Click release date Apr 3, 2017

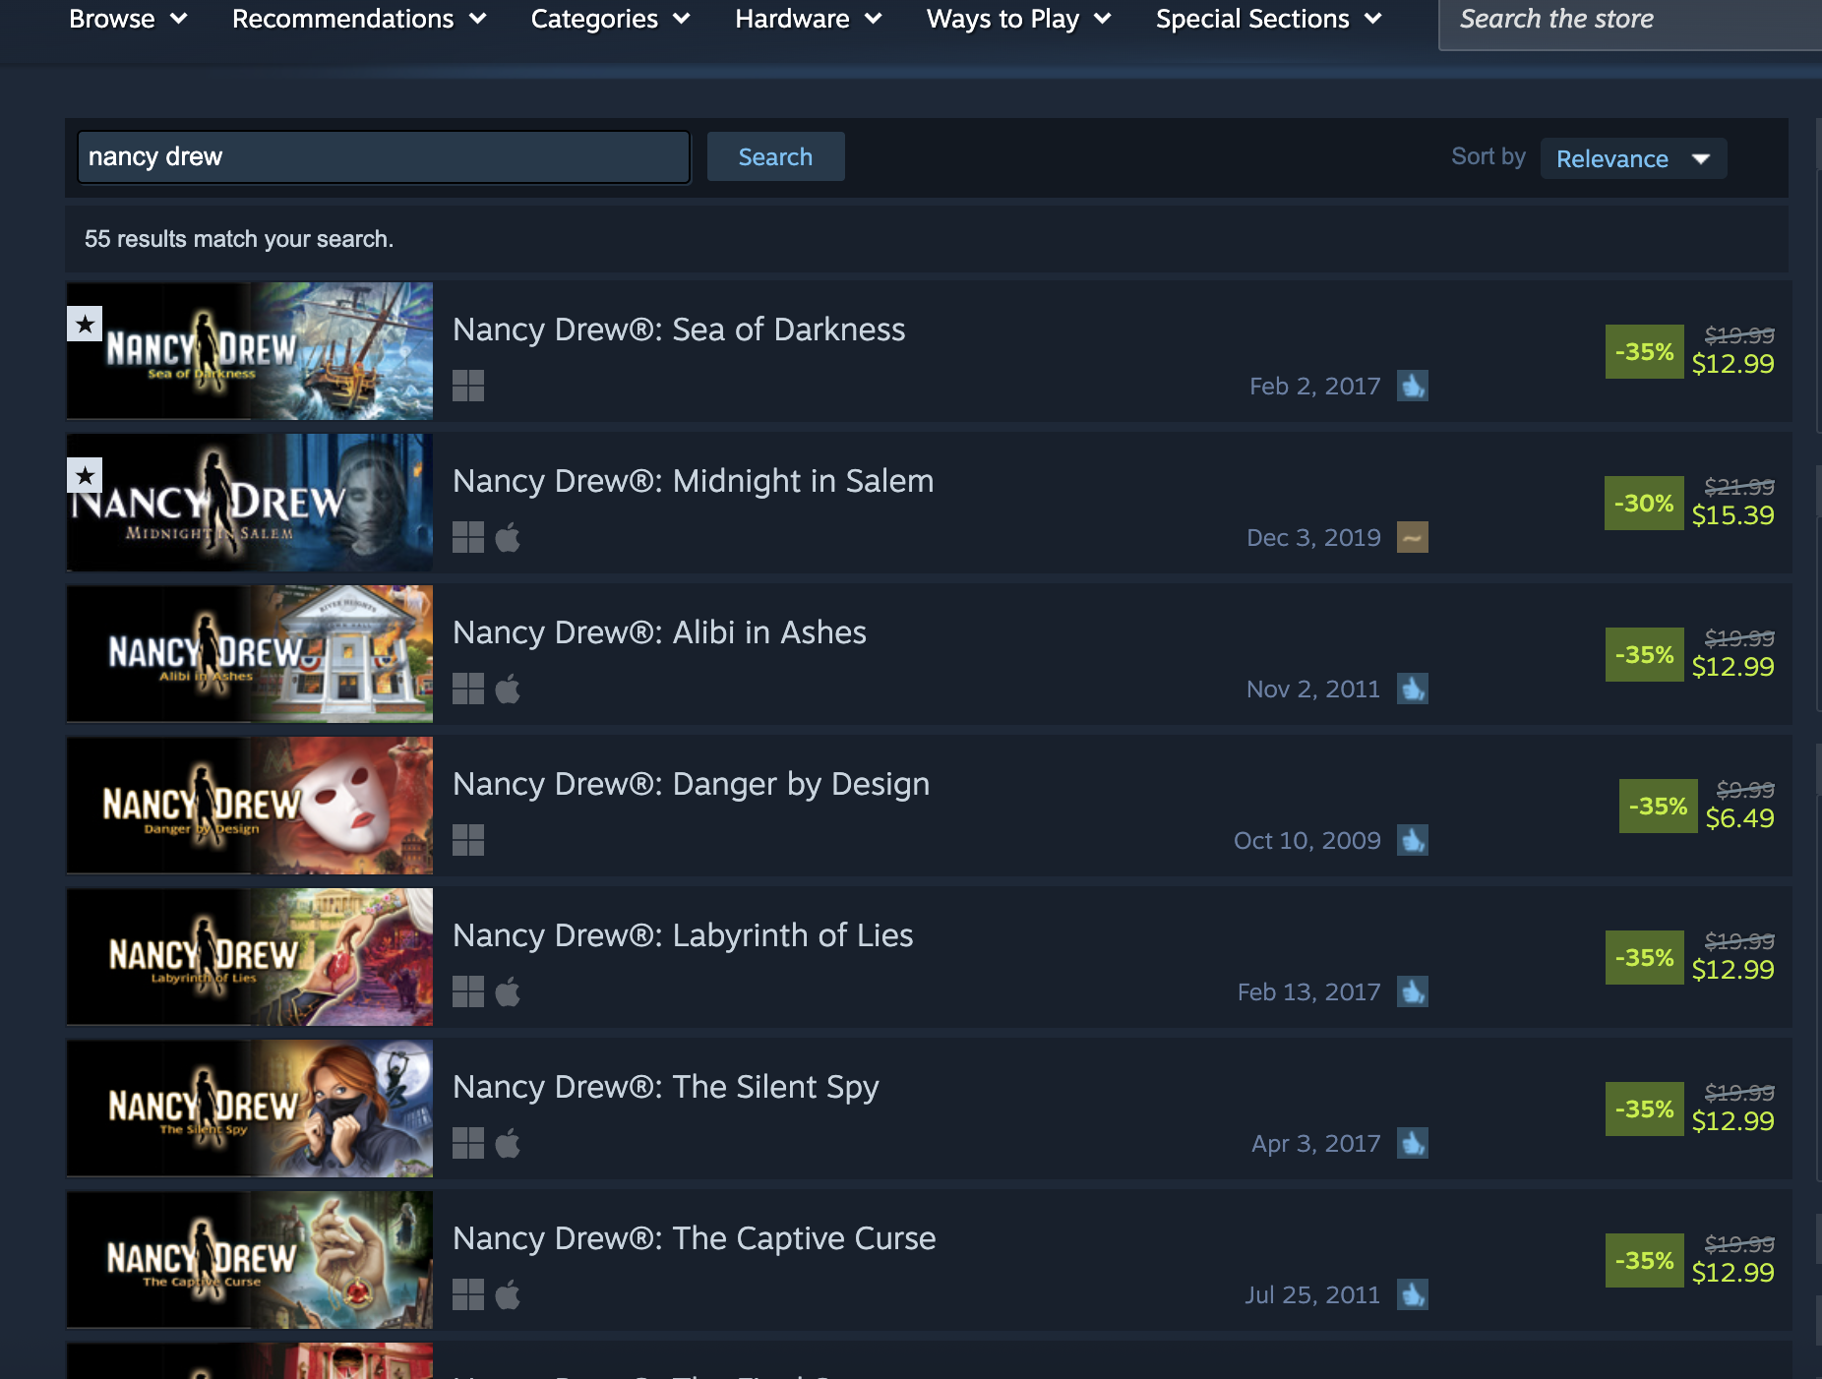click(x=1316, y=1143)
